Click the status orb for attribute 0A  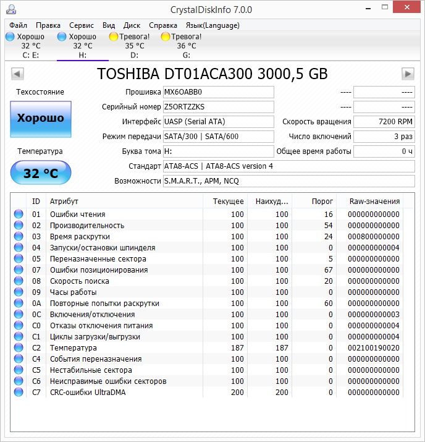point(19,303)
